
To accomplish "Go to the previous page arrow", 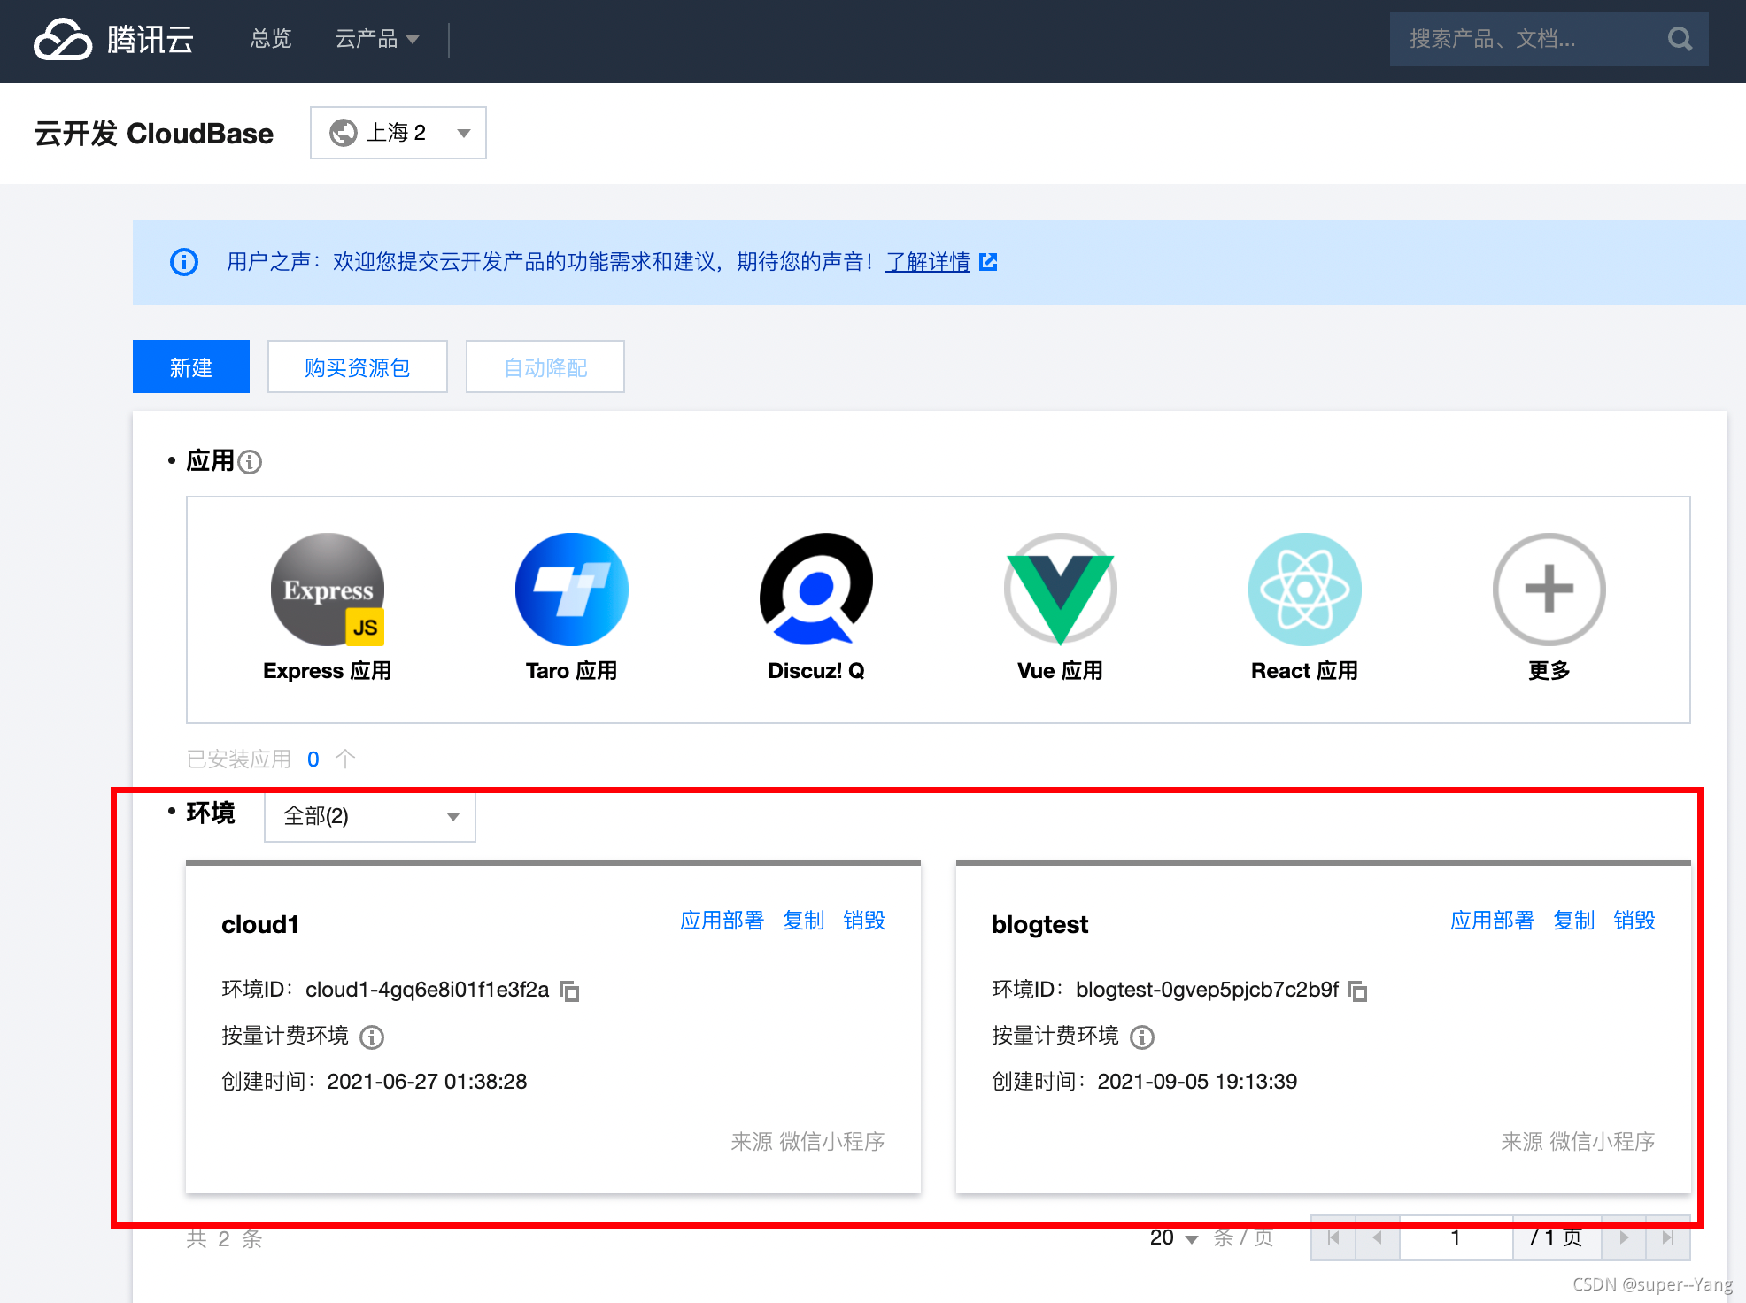I will pos(1377,1237).
